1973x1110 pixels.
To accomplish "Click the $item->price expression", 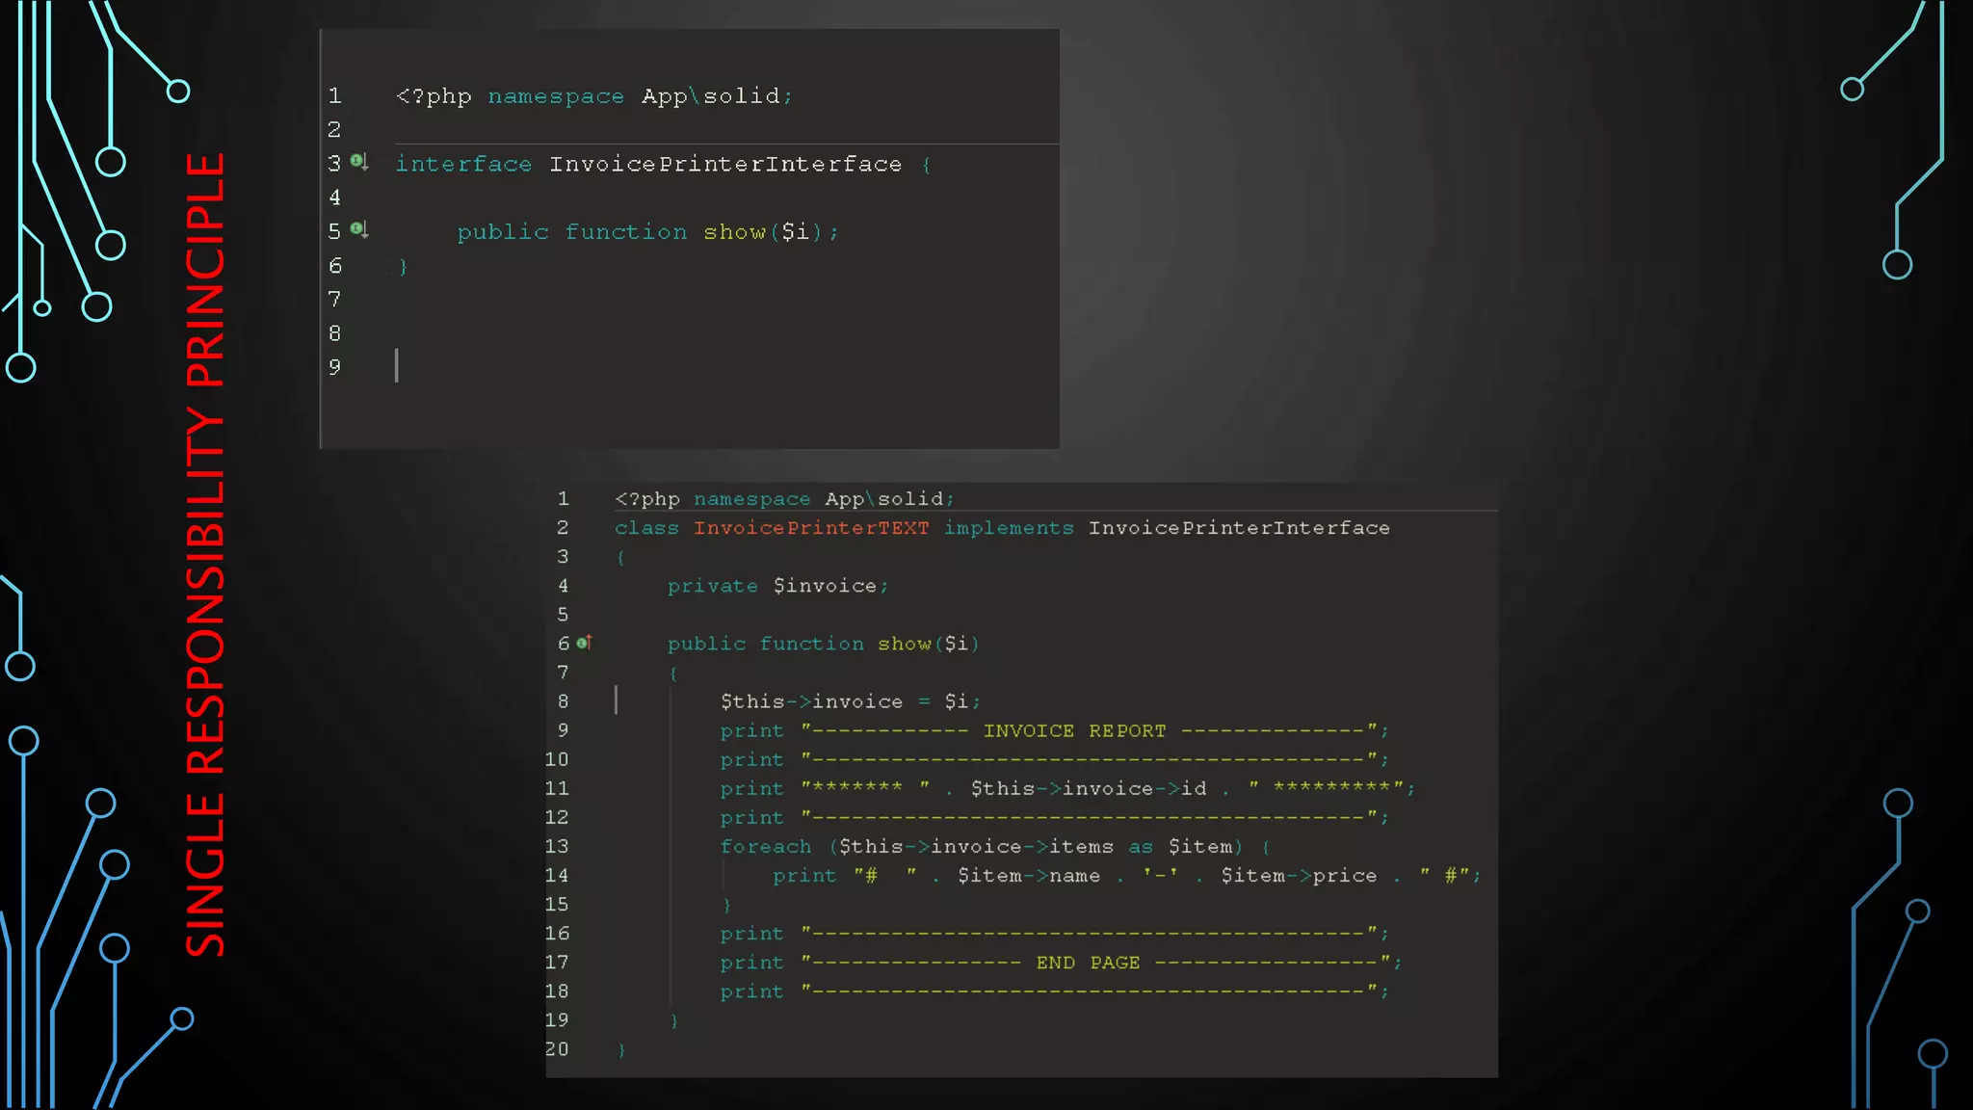I will click(1299, 875).
